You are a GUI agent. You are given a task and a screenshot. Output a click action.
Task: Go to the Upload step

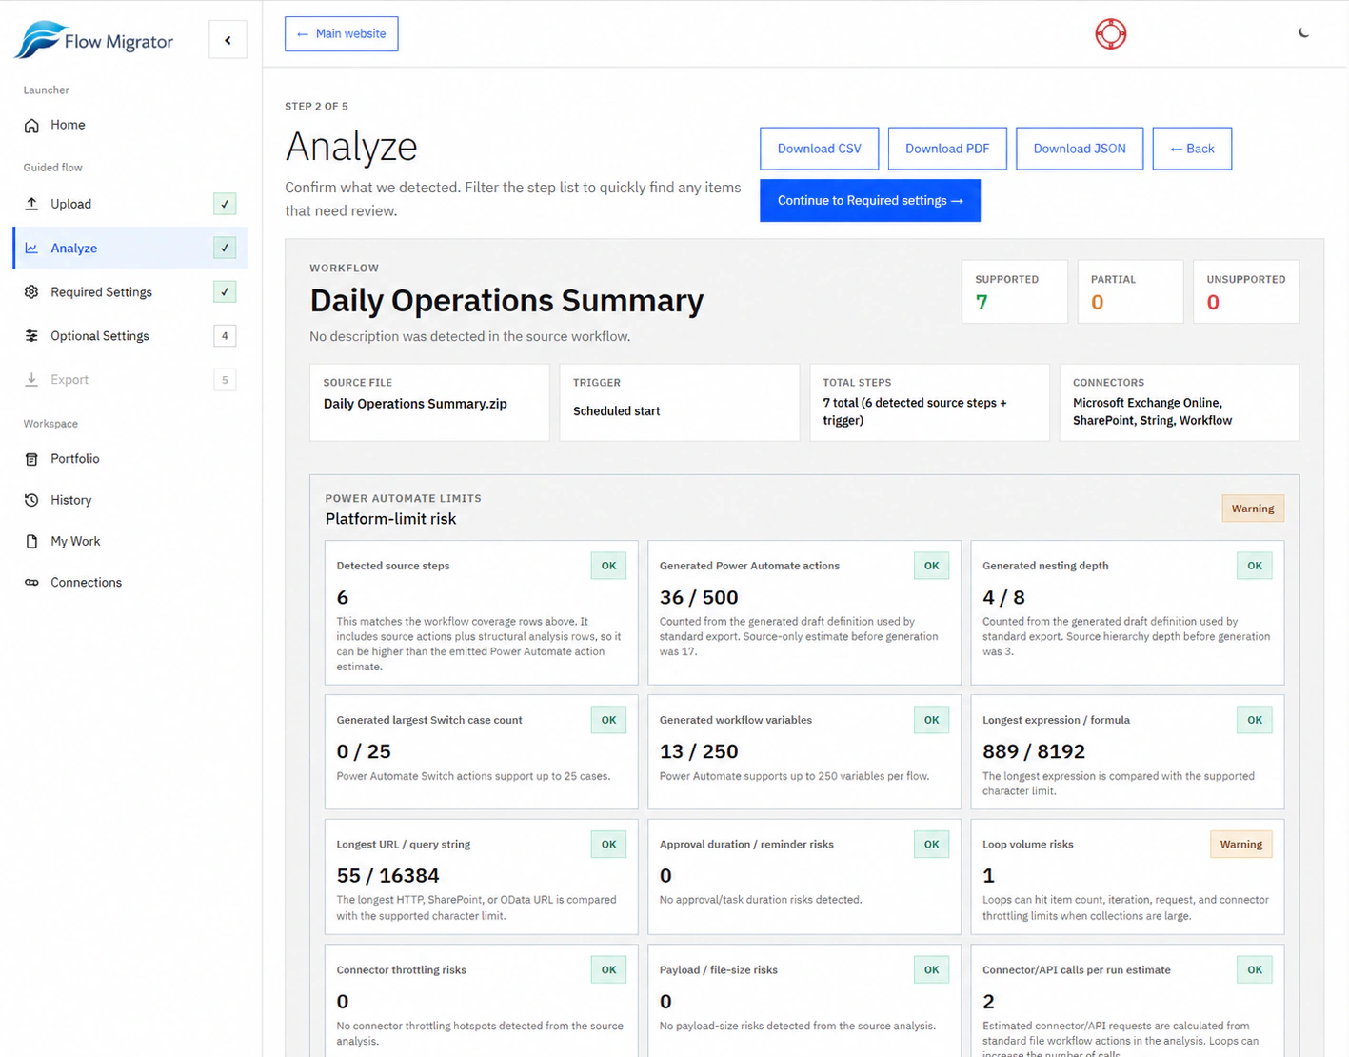(129, 204)
